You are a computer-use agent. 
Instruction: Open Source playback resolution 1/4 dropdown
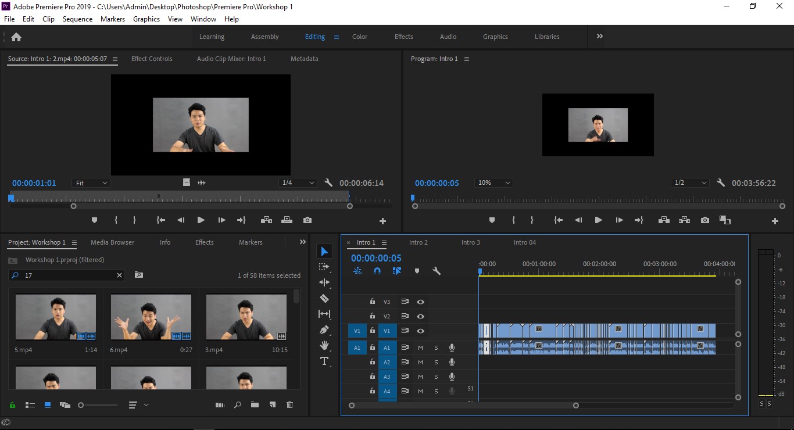click(298, 182)
